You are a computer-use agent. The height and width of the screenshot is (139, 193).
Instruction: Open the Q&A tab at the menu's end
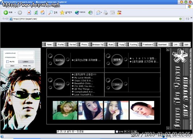tap(185, 45)
